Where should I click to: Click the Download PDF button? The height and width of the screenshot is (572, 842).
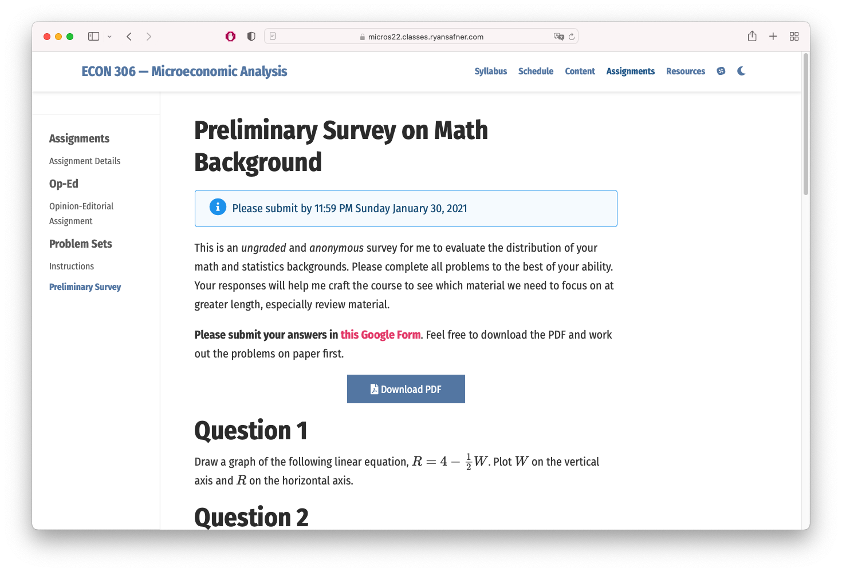tap(406, 389)
